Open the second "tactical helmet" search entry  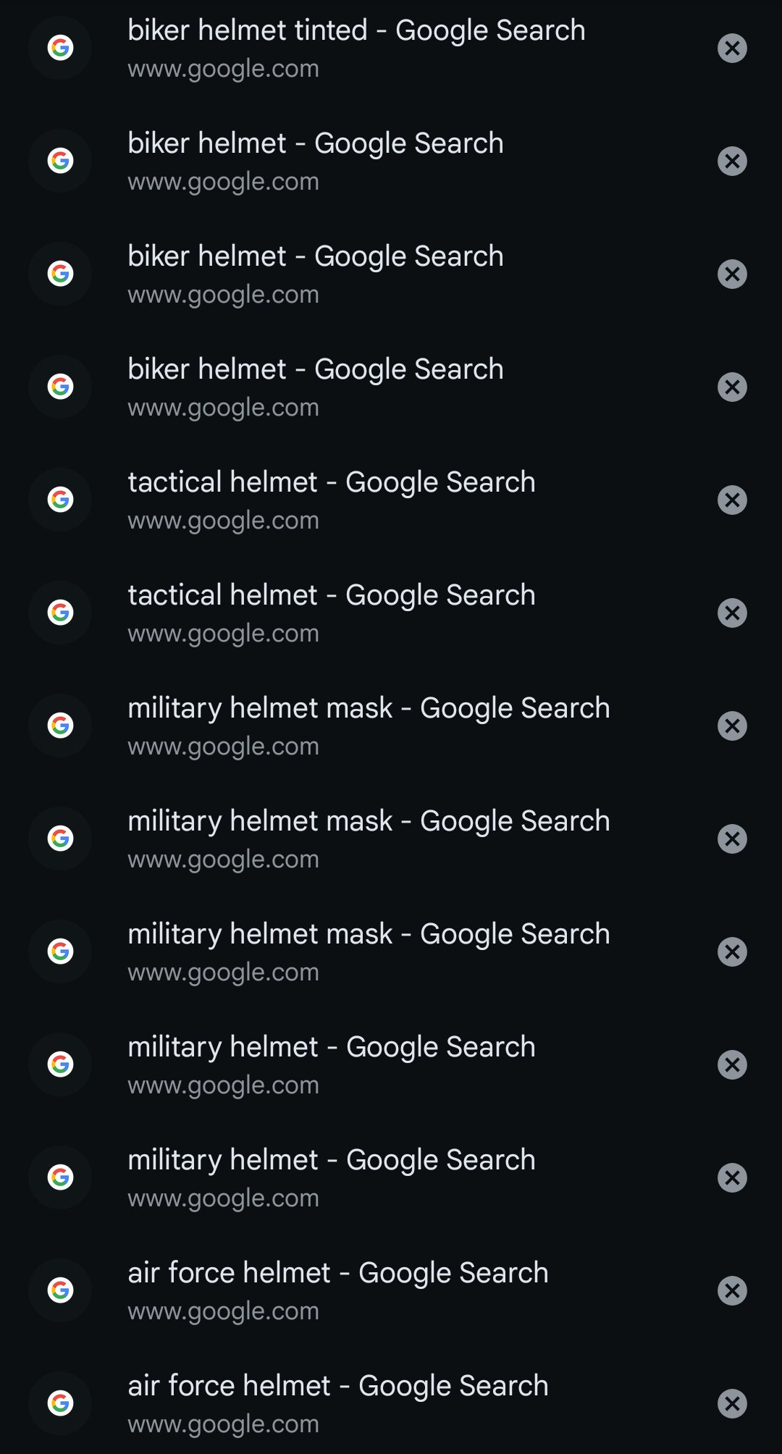tap(332, 596)
